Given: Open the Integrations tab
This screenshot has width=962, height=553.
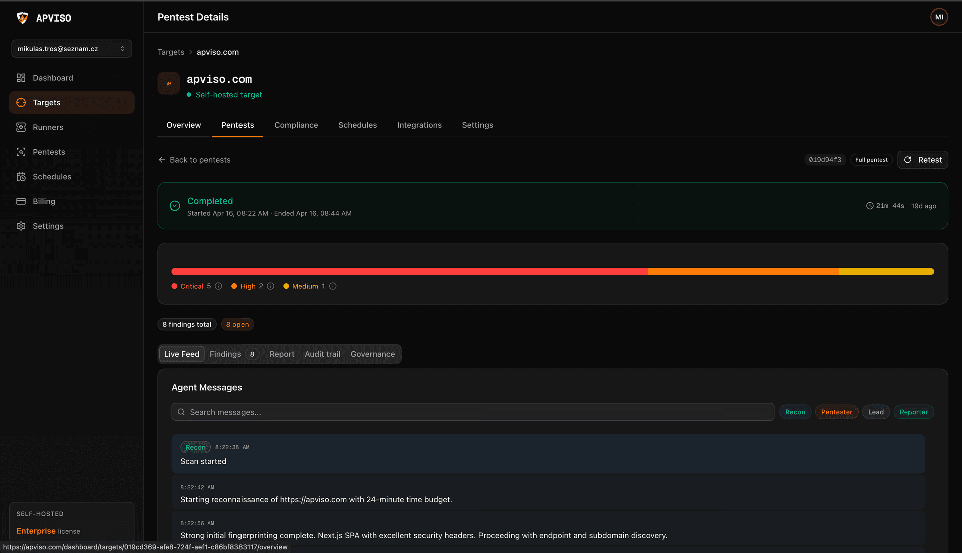Looking at the screenshot, I should 419,125.
